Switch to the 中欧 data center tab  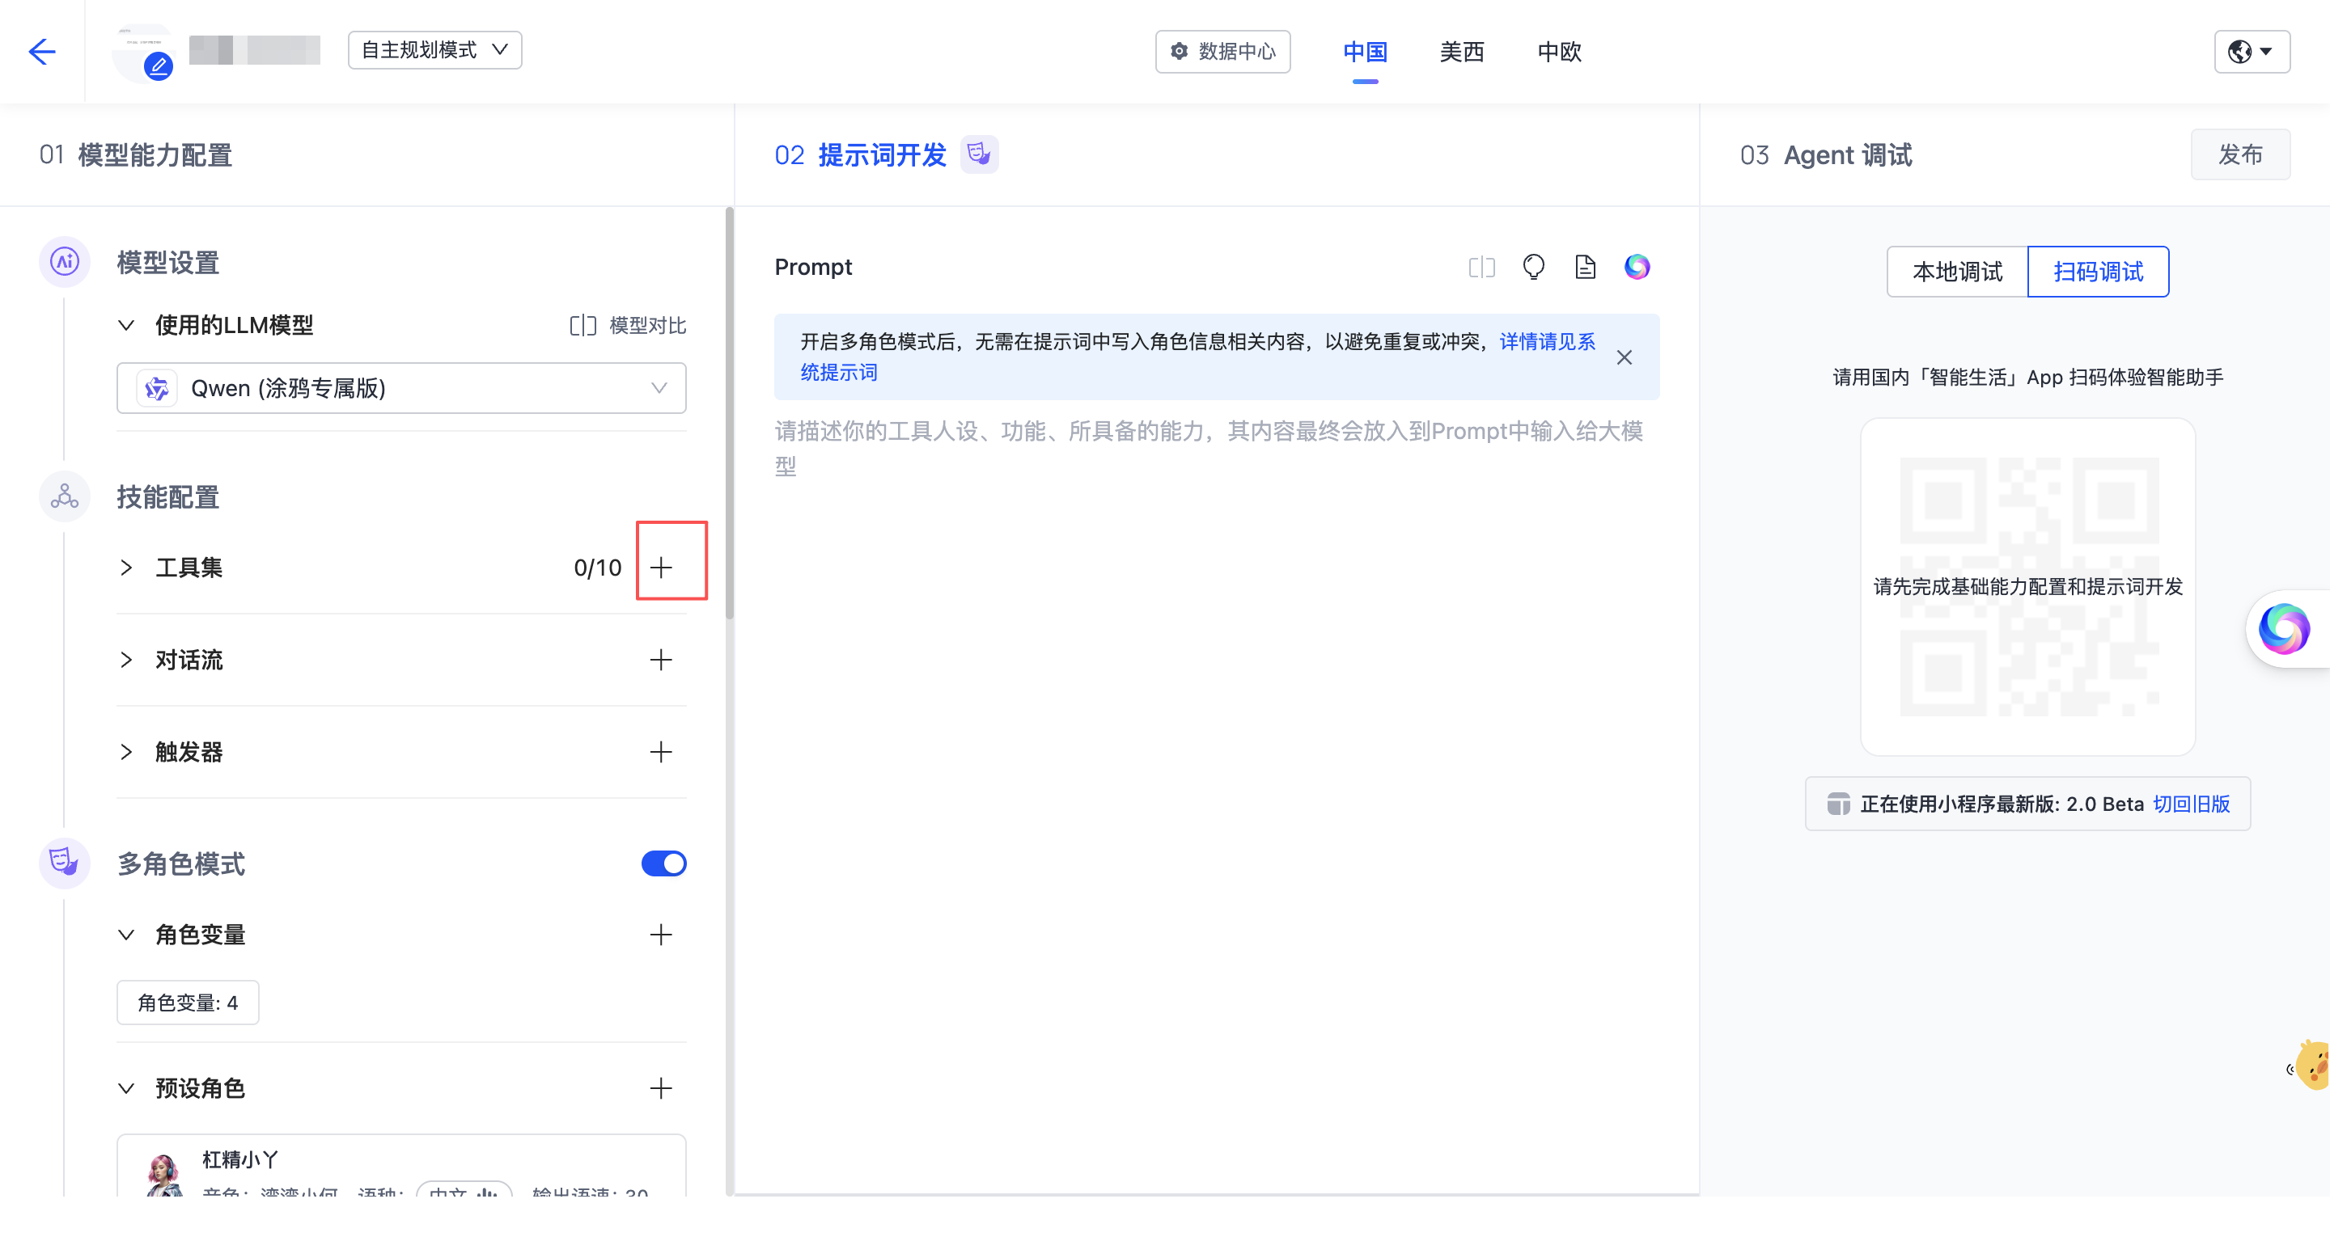point(1559,52)
